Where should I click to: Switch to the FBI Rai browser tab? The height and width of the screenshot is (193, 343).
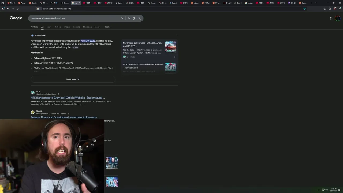coord(206,3)
